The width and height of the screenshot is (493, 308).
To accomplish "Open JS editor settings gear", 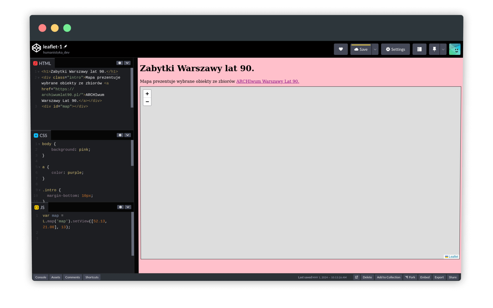I will coord(120,207).
